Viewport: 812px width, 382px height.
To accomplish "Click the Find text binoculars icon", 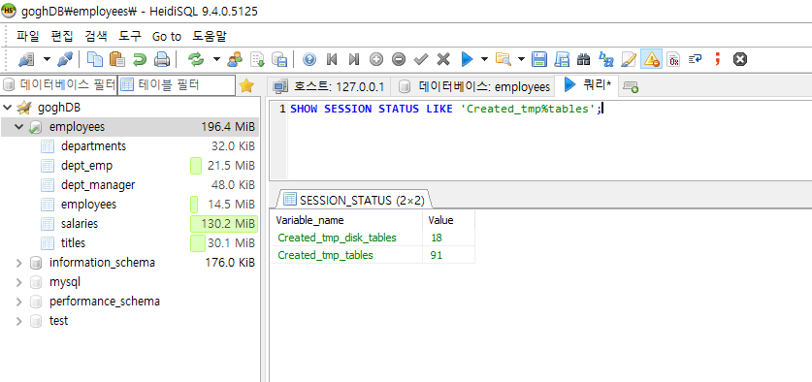I will pos(584,59).
